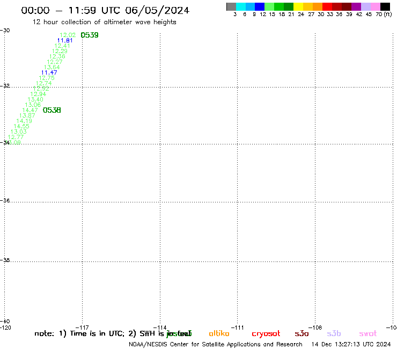Click the wave height value 13.87

tap(27, 115)
